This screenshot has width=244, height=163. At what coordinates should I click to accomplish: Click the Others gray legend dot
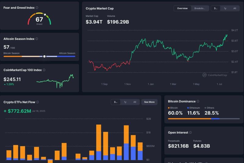(x=205, y=108)
